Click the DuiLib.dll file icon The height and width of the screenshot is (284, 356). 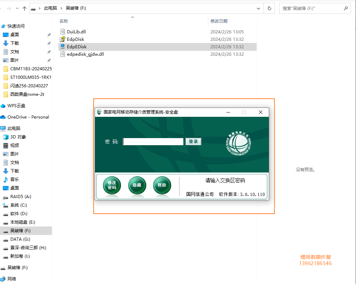click(x=63, y=32)
